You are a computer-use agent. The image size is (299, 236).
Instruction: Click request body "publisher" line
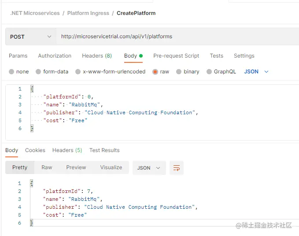[121, 113]
